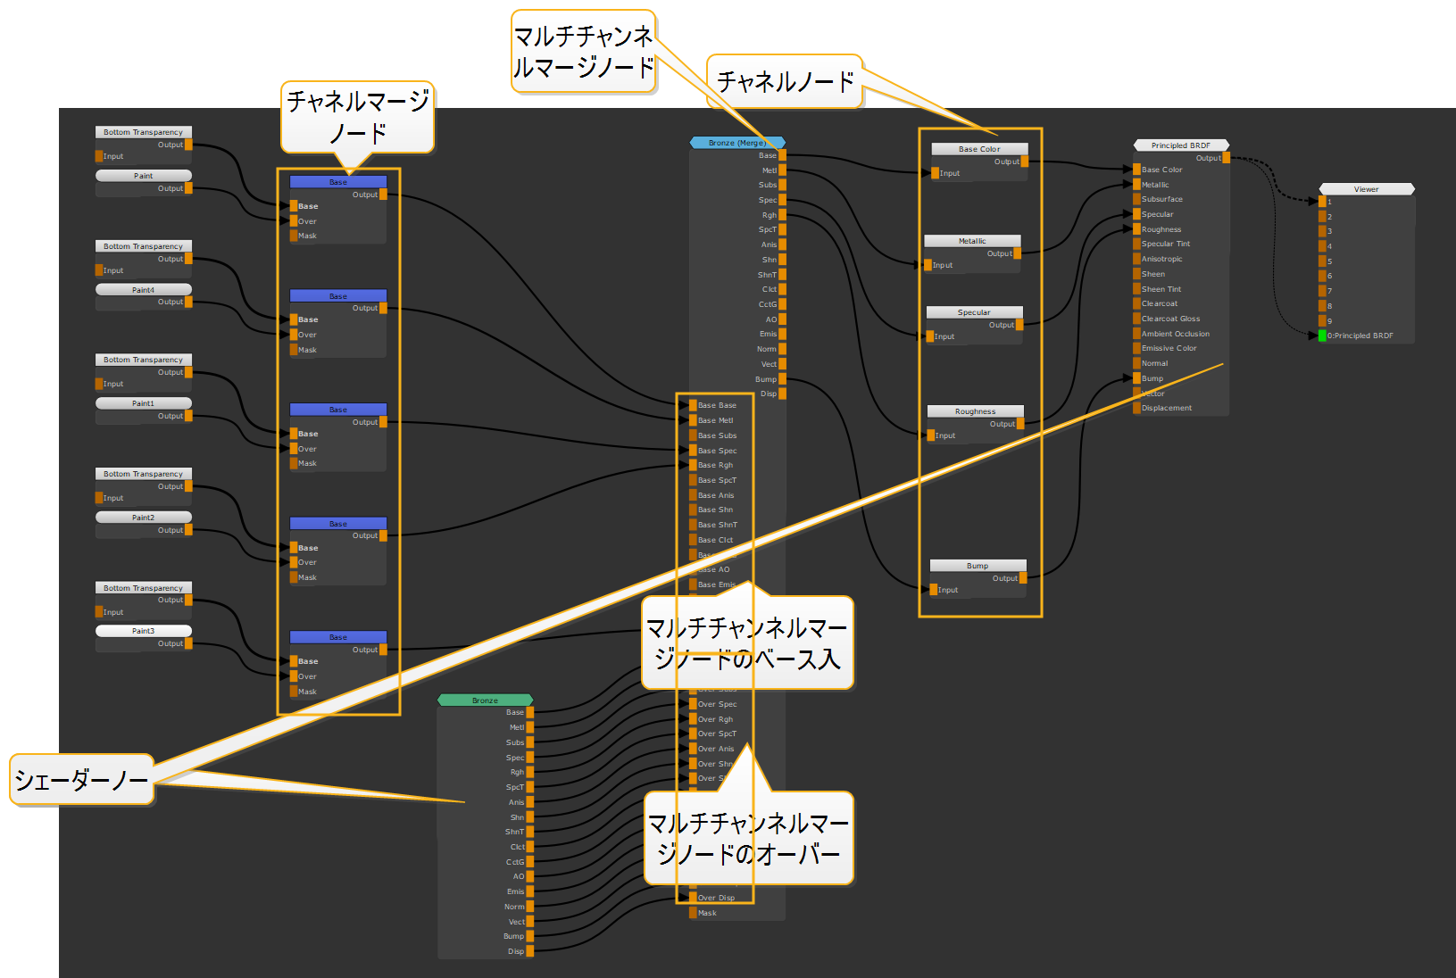Click the Input port of the Bump channel node
This screenshot has height=978, width=1456.
[x=933, y=590]
